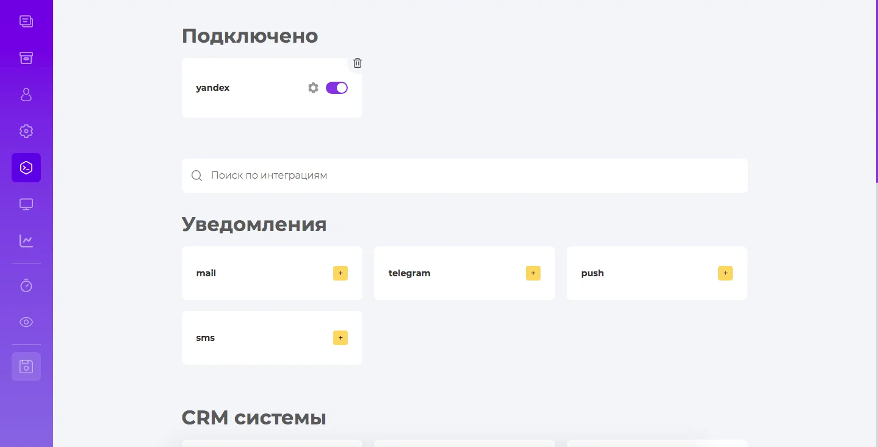Click the 'CRM системы' heading
Image resolution: width=878 pixels, height=447 pixels.
(x=254, y=418)
